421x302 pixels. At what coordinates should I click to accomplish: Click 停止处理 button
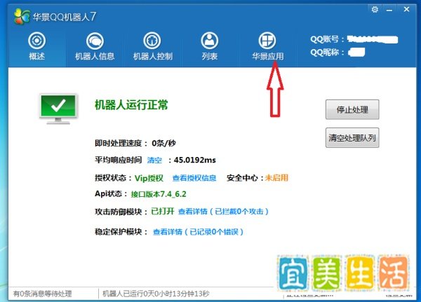352,109
